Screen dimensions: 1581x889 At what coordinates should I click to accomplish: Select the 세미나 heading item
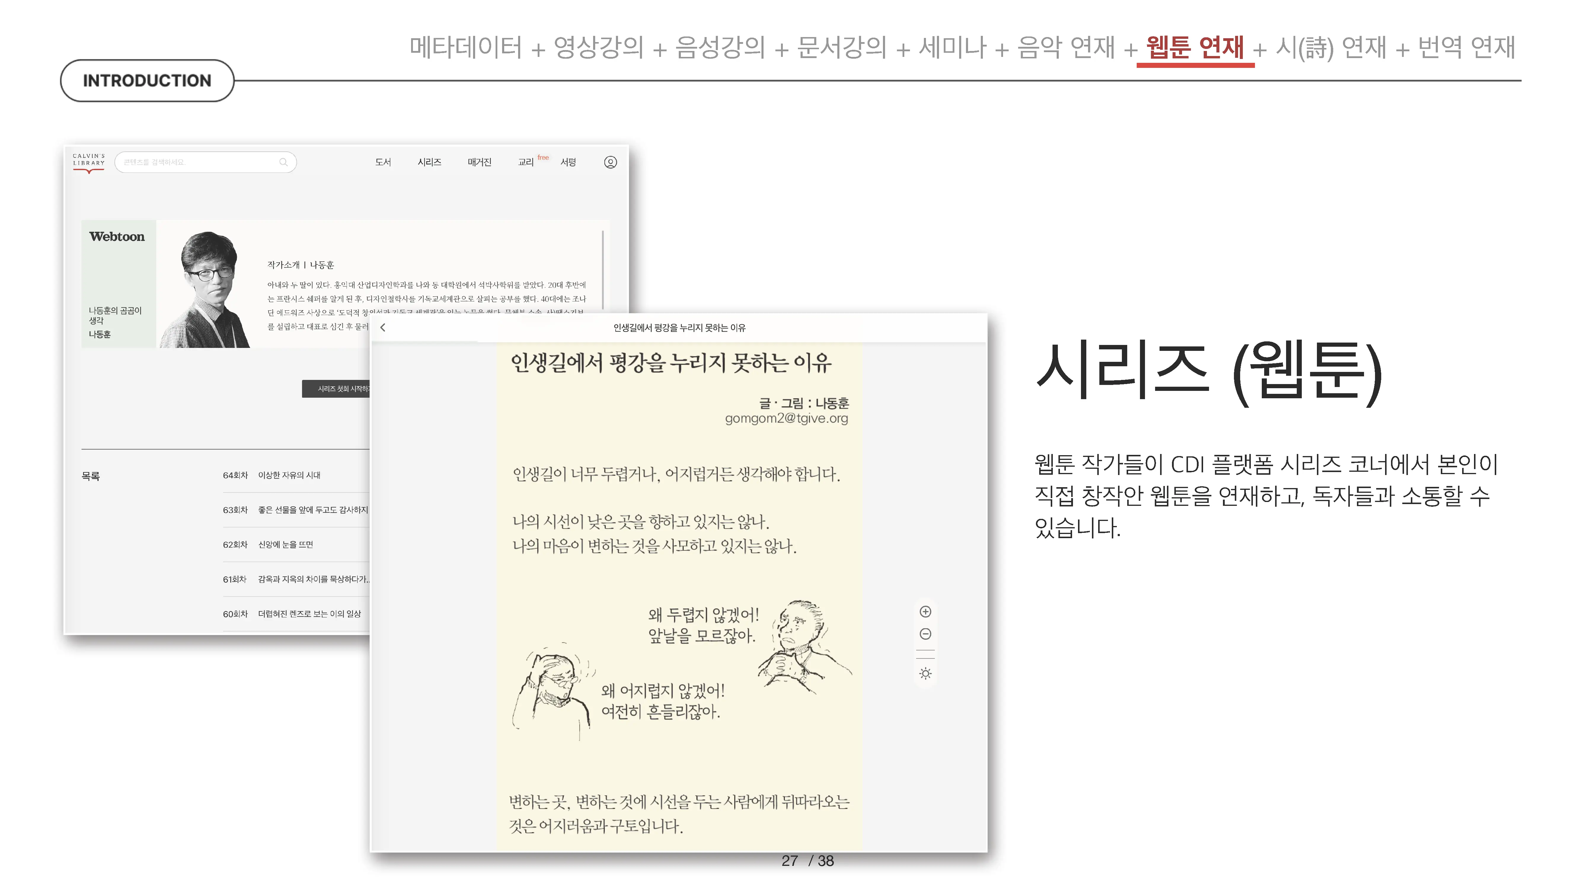tap(952, 48)
